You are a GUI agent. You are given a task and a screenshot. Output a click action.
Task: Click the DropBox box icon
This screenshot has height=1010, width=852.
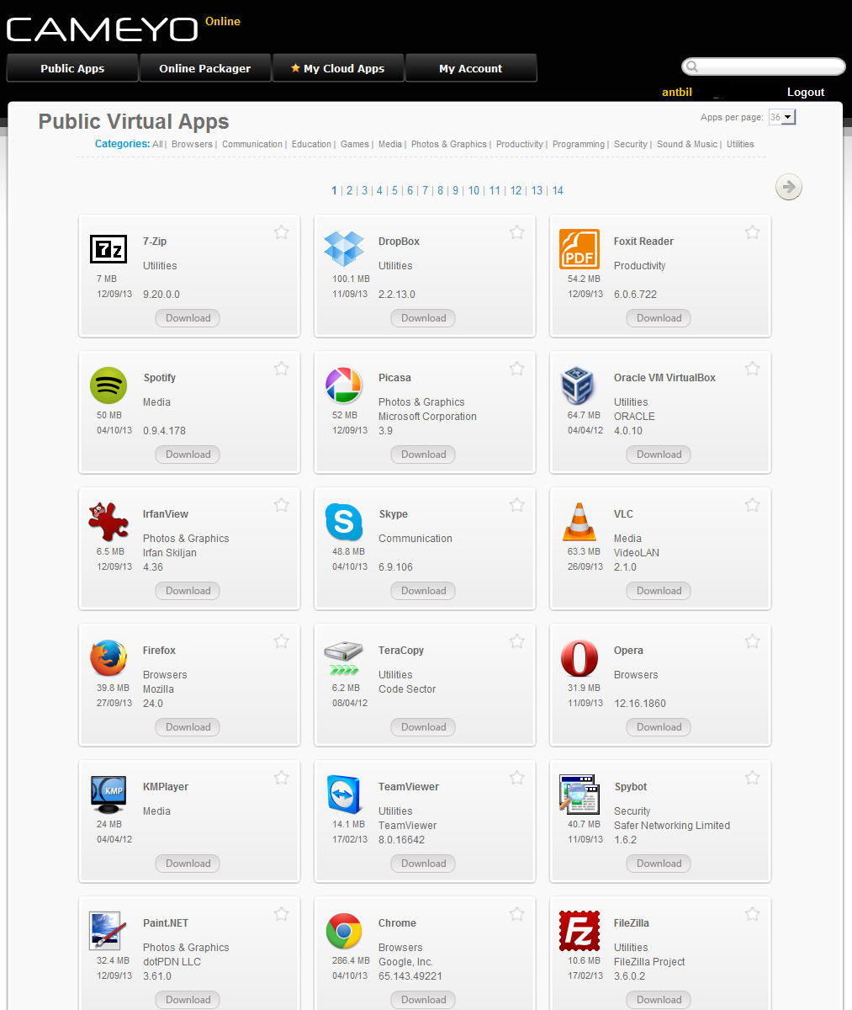pyautogui.click(x=343, y=249)
